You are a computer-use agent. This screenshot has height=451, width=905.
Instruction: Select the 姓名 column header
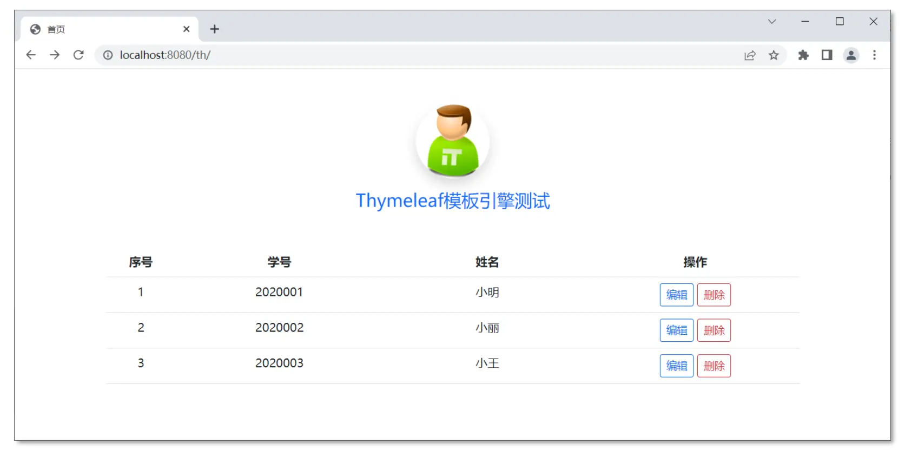(487, 262)
